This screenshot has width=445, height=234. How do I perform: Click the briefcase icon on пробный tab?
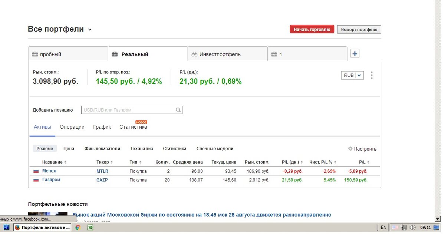[35, 54]
